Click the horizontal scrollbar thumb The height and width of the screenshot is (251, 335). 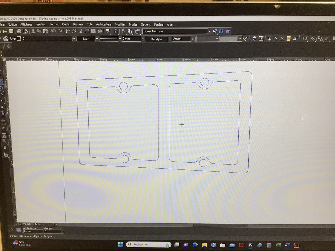(220, 225)
